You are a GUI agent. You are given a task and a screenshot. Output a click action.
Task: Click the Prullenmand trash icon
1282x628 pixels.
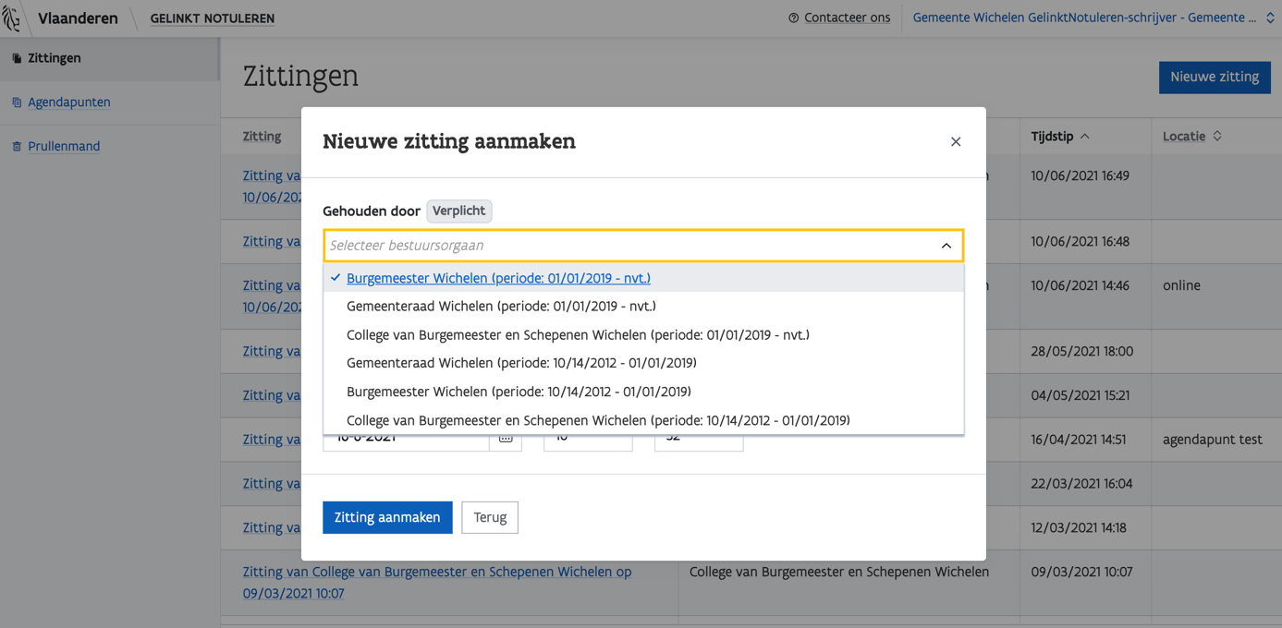click(x=17, y=147)
